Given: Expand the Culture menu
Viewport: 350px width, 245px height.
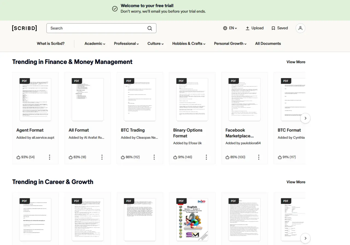Looking at the screenshot, I should 156,43.
